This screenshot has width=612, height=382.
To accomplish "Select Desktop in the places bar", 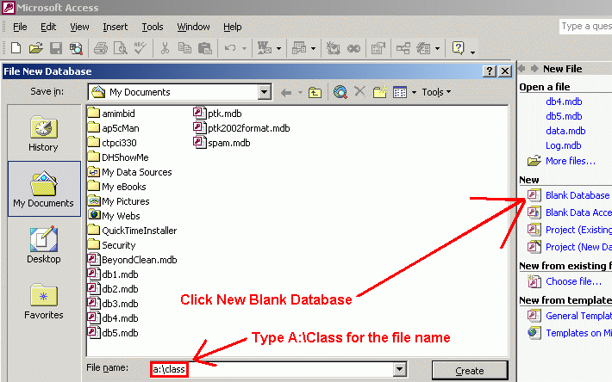I will 43,245.
